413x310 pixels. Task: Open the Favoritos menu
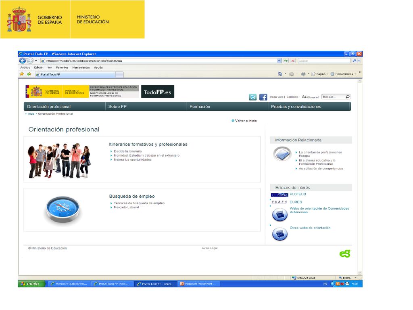tap(62, 67)
